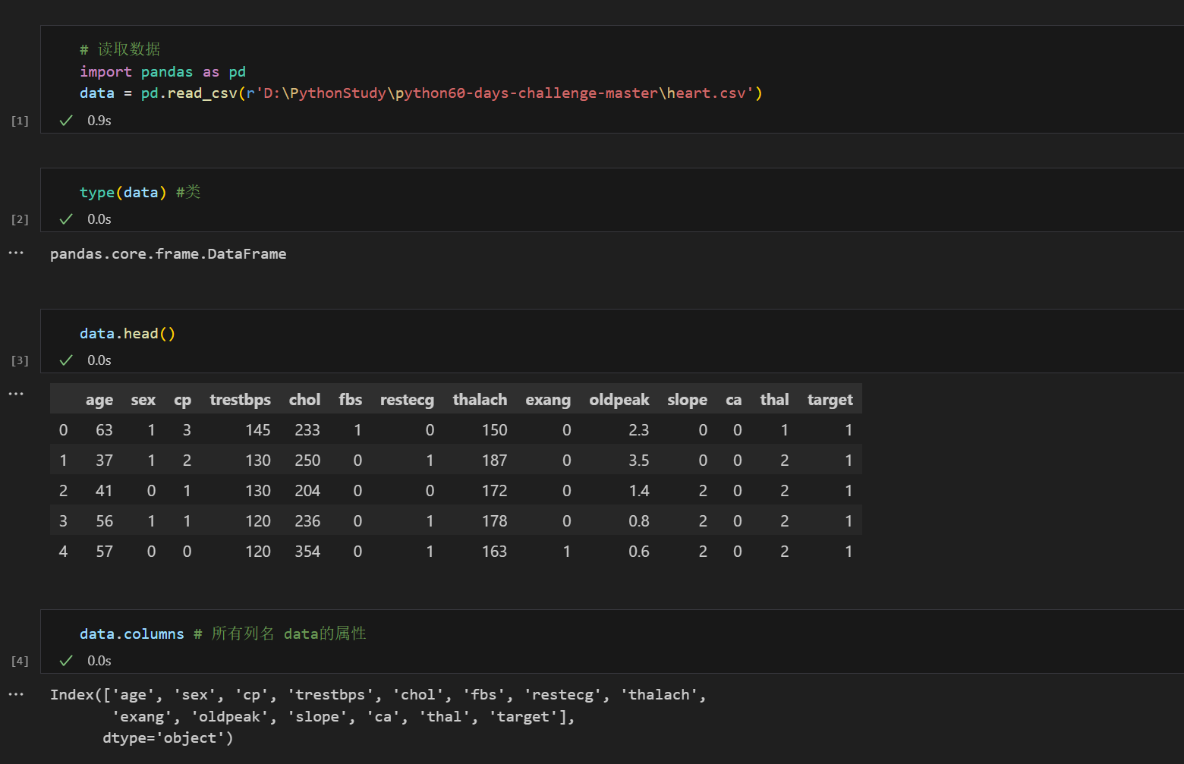Click row index 2 in table
Image resolution: width=1184 pixels, height=764 pixels.
coord(63,491)
